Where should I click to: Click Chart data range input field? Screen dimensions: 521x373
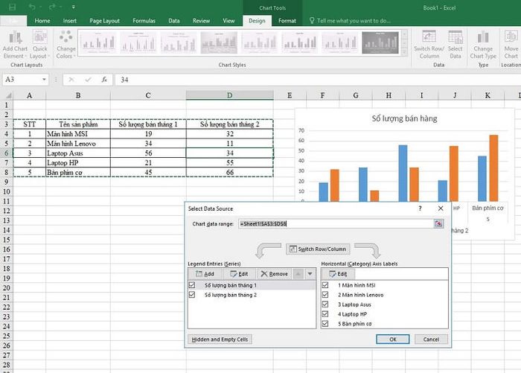[x=336, y=224]
